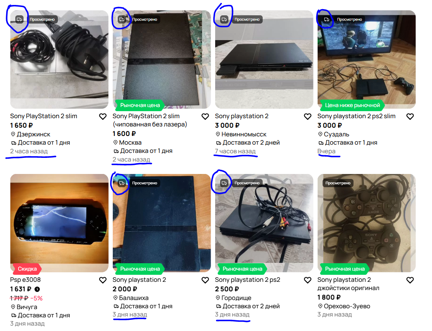Viewport: 432px width, 331px height.
Task: Add the 1 600 ₽ Moscow listing to favorites
Action: point(205,117)
